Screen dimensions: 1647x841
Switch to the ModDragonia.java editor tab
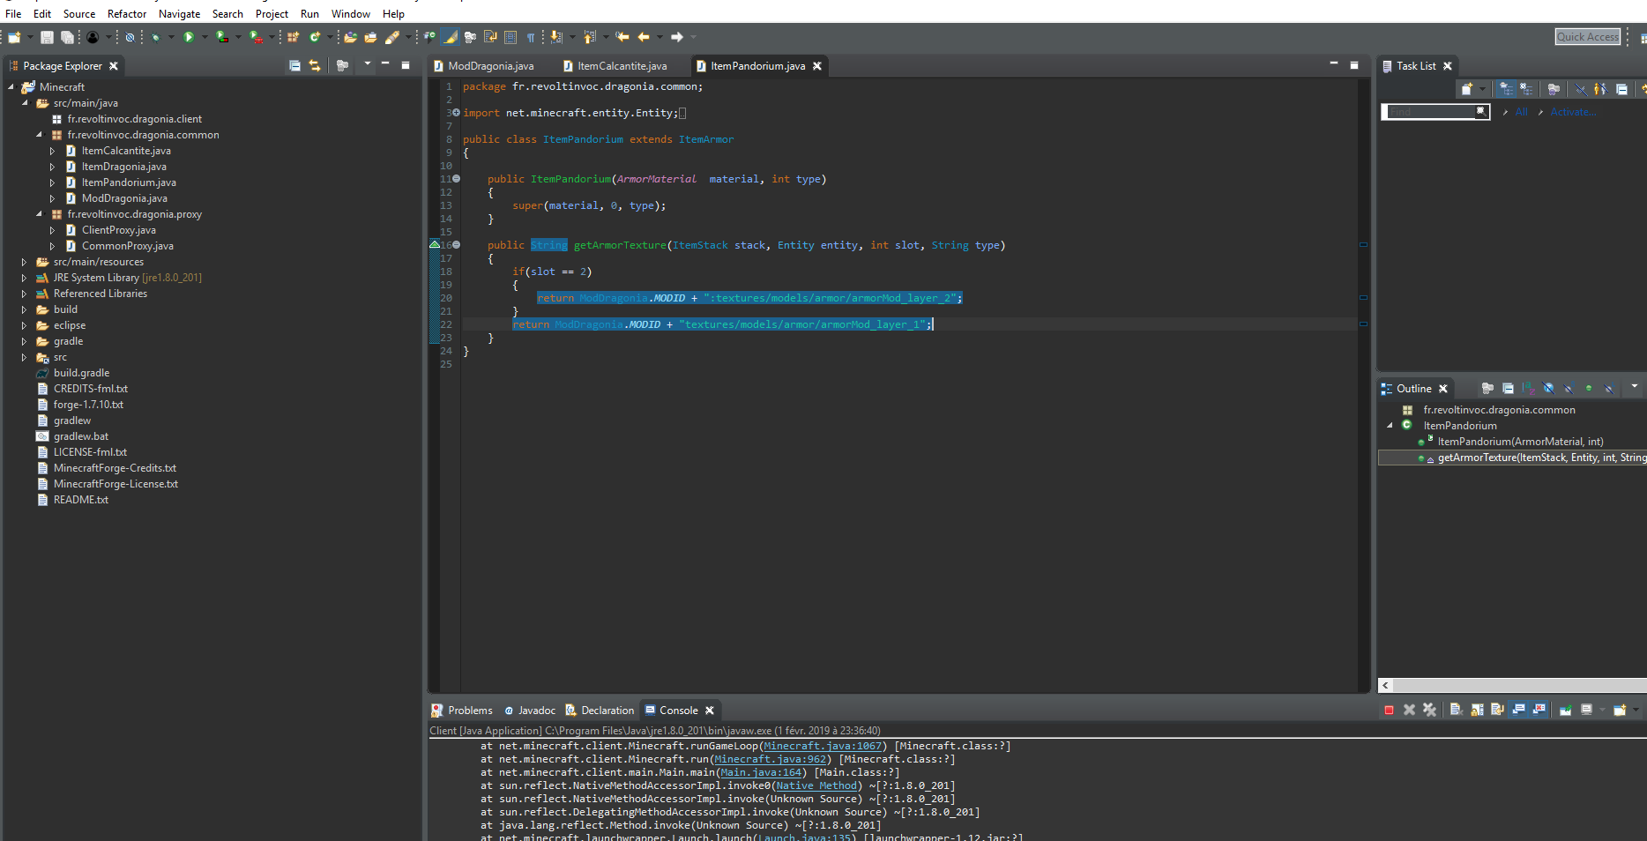pyautogui.click(x=490, y=66)
